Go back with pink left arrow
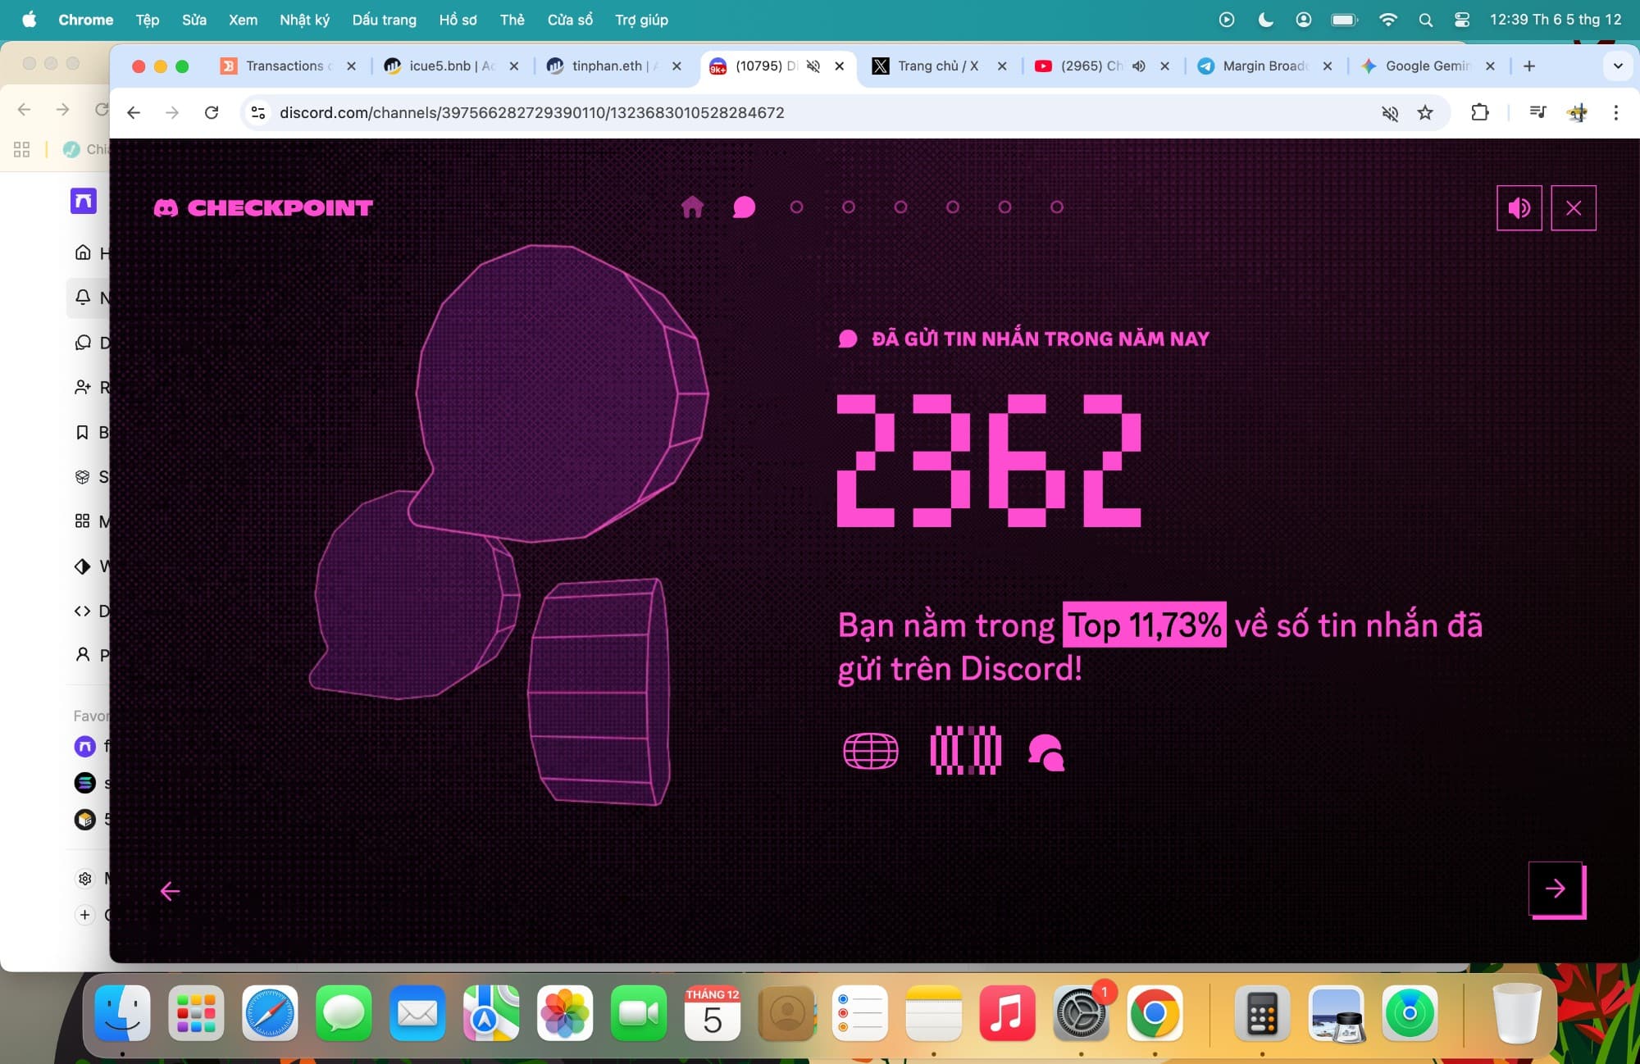Image resolution: width=1640 pixels, height=1064 pixels. 170,891
